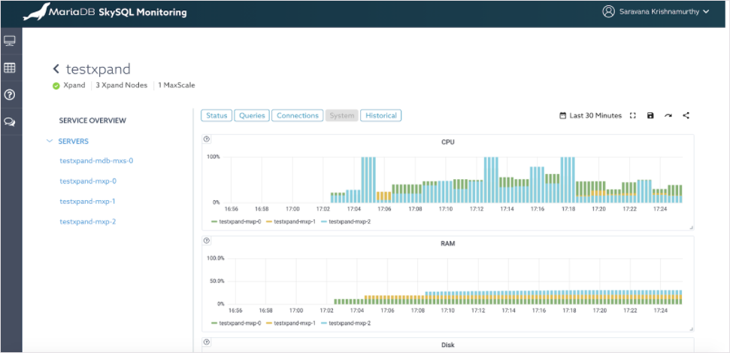Click the save icon in dashboard toolbar

[x=650, y=116]
